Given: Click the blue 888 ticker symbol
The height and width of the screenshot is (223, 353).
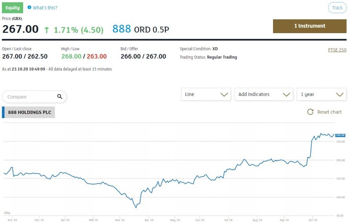Looking at the screenshot, I should tap(122, 29).
